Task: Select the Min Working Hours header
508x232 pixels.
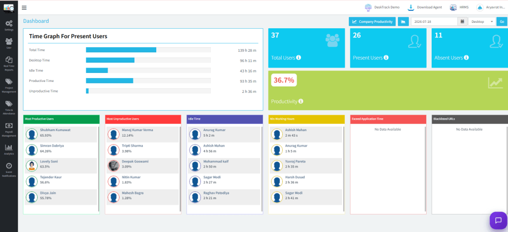Action: click(306, 119)
